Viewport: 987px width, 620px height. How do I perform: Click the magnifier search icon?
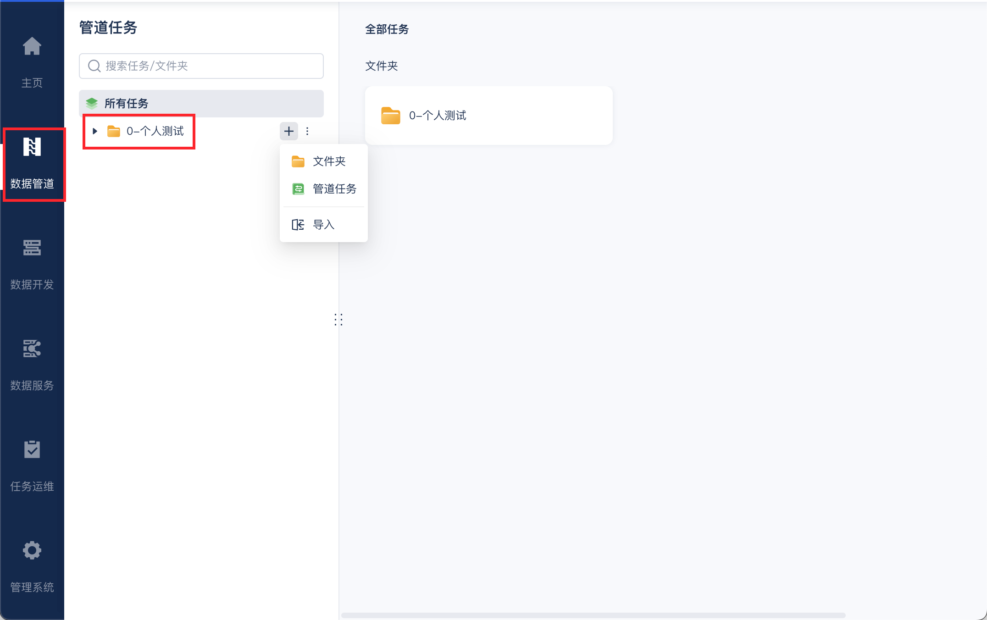pyautogui.click(x=94, y=66)
